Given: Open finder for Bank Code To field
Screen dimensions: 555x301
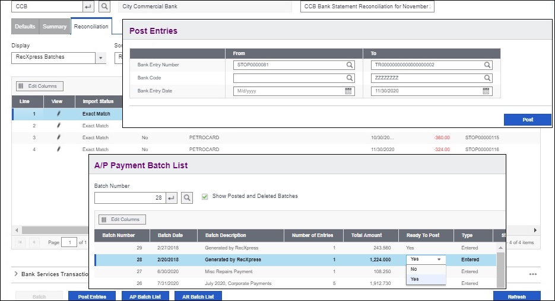Looking at the screenshot, I should (x=487, y=78).
